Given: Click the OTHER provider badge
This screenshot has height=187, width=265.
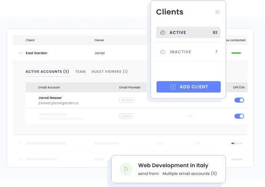Looking at the screenshot, I should (x=126, y=116).
